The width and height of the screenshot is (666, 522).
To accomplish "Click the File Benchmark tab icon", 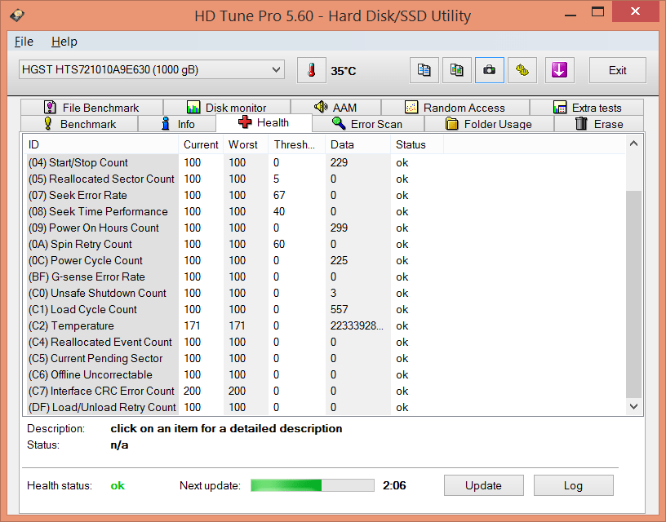I will point(50,108).
